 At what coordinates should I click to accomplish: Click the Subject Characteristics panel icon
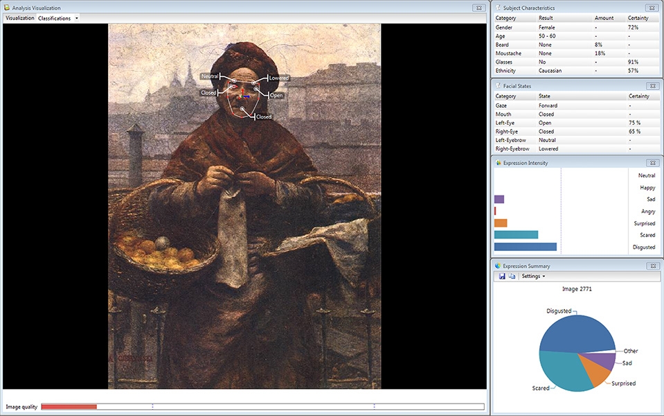498,8
